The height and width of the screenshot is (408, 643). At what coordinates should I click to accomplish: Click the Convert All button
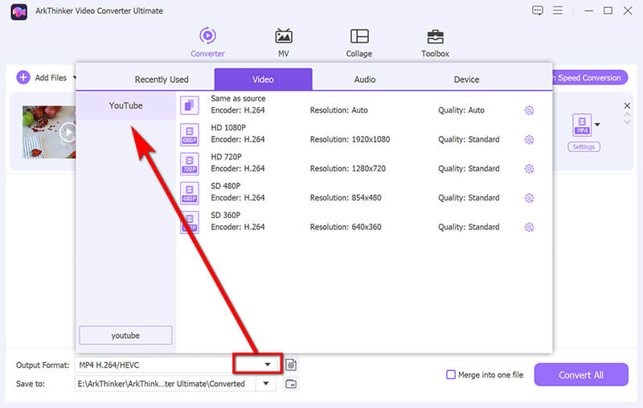(581, 375)
